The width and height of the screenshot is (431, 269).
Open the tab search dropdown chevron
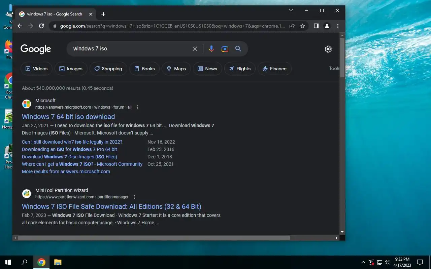[x=291, y=10]
